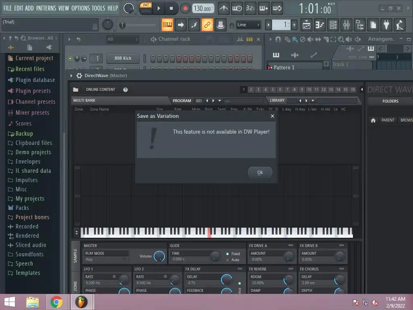Stop playback with the stop button

coord(171,8)
